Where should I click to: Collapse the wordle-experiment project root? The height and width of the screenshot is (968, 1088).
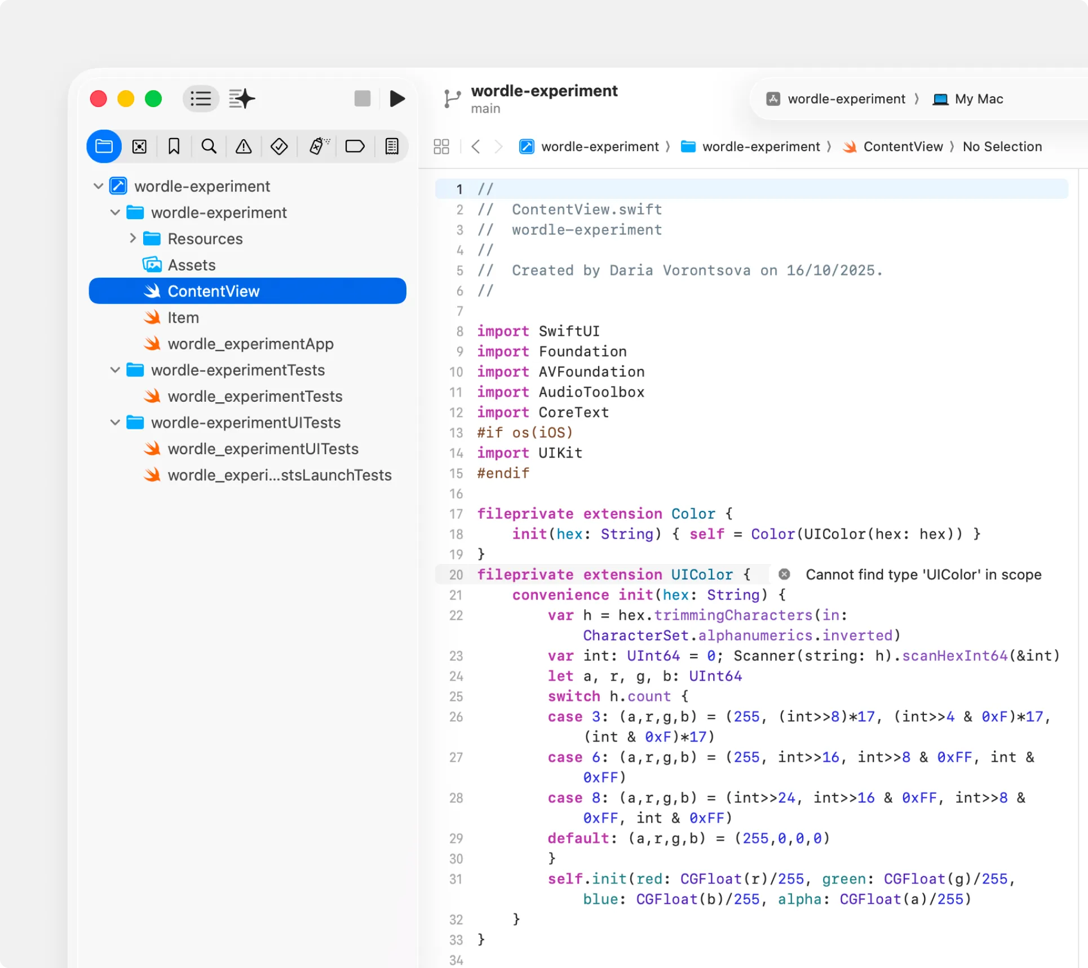coord(98,186)
